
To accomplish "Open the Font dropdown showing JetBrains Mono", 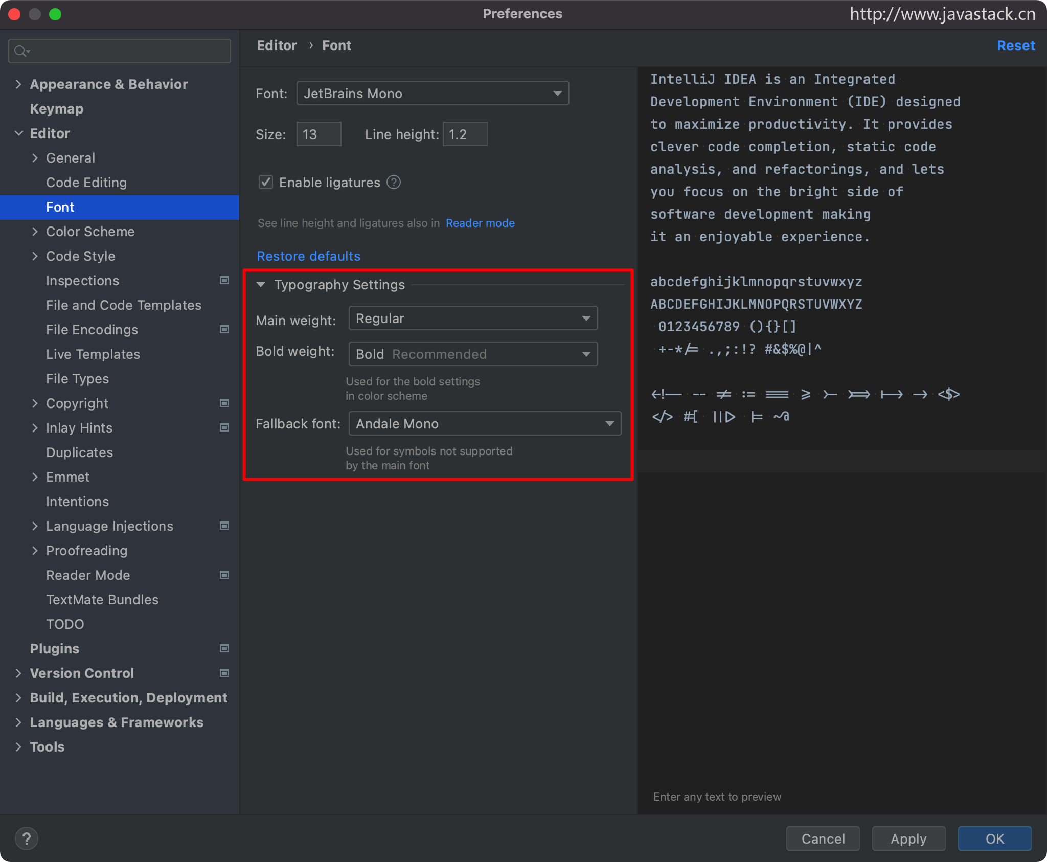I will click(433, 93).
